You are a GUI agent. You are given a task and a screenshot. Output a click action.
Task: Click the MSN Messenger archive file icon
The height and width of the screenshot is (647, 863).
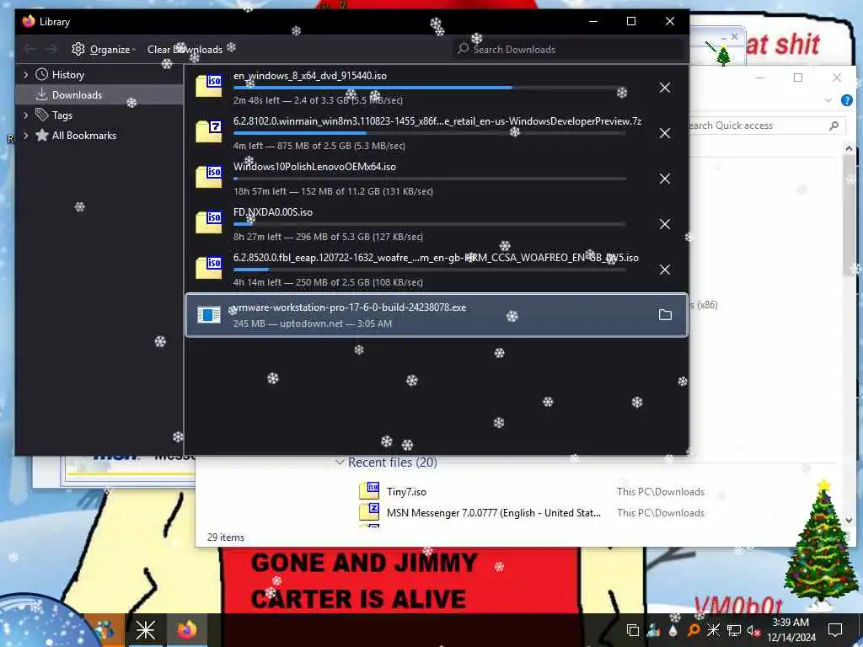click(369, 511)
